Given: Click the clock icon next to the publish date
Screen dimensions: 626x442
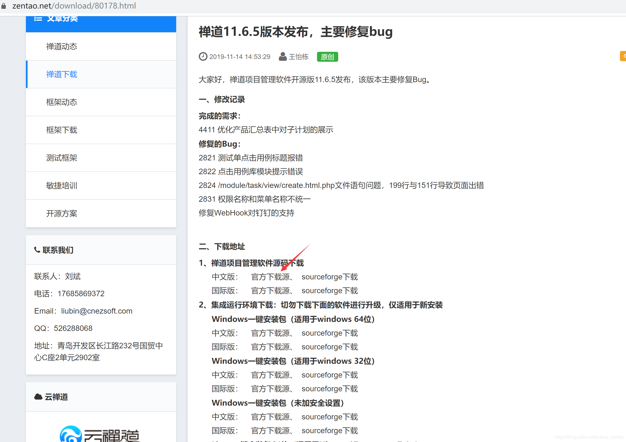Looking at the screenshot, I should point(203,56).
